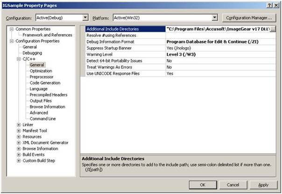Click the Apply button
282x194 pixels.
pos(263,185)
